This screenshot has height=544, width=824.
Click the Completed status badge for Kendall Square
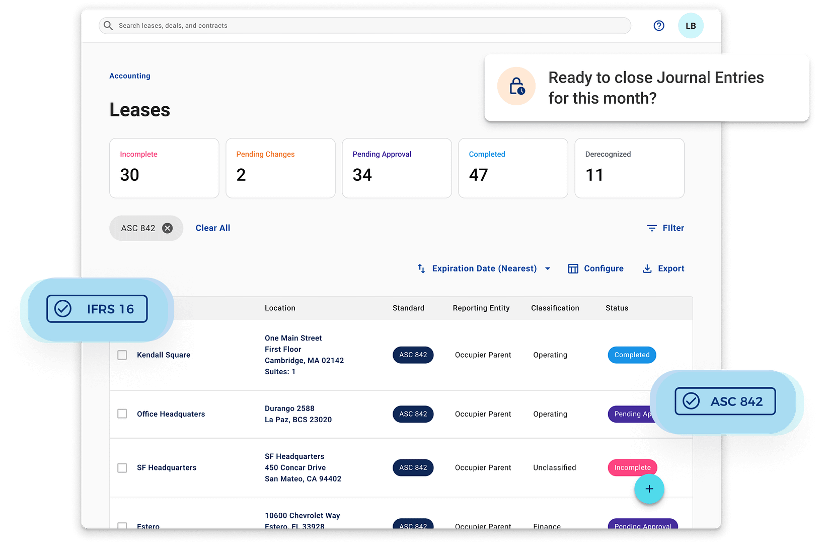pos(631,355)
